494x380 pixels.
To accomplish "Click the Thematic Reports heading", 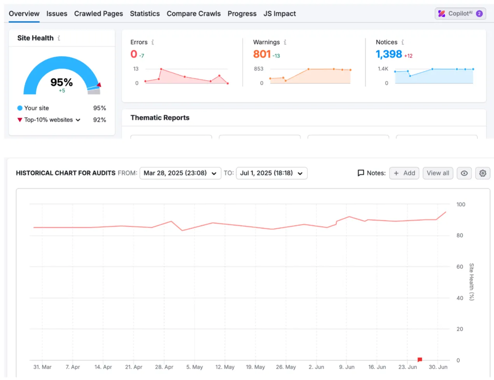I will (x=160, y=118).
